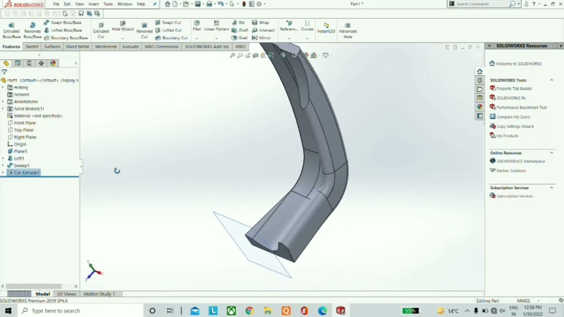The height and width of the screenshot is (317, 564).
Task: Open the Curves tool
Action: click(x=307, y=26)
